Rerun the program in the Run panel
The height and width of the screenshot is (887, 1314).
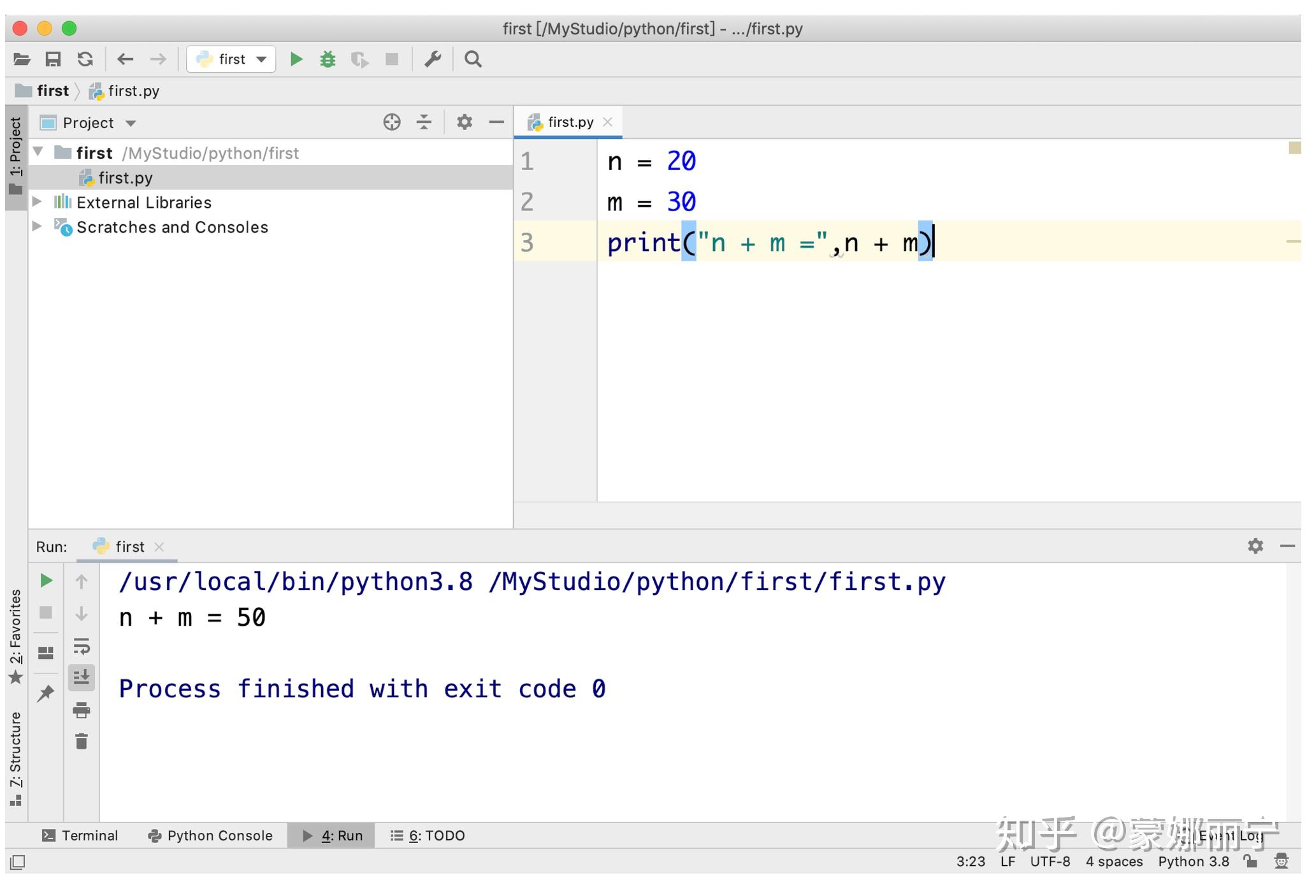coord(45,581)
